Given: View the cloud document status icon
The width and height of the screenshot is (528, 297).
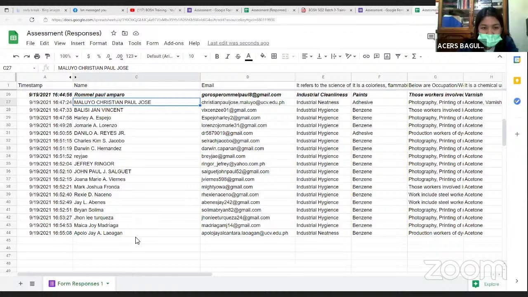Looking at the screenshot, I should 136,33.
